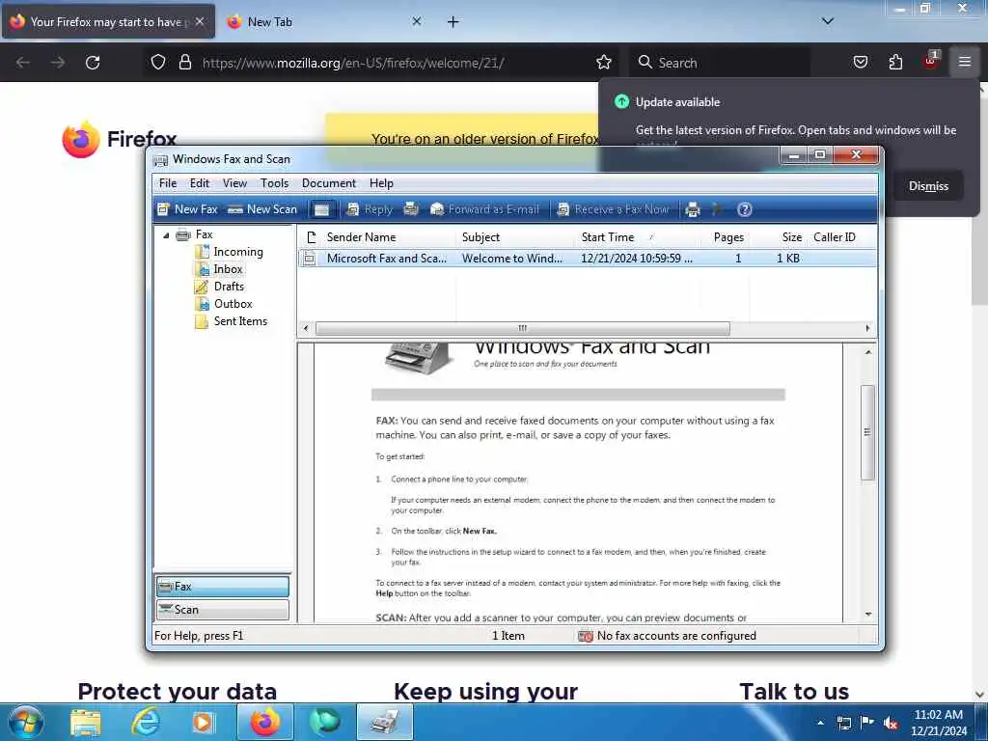Click the Save to Pocket icon
The image size is (988, 741).
click(860, 63)
